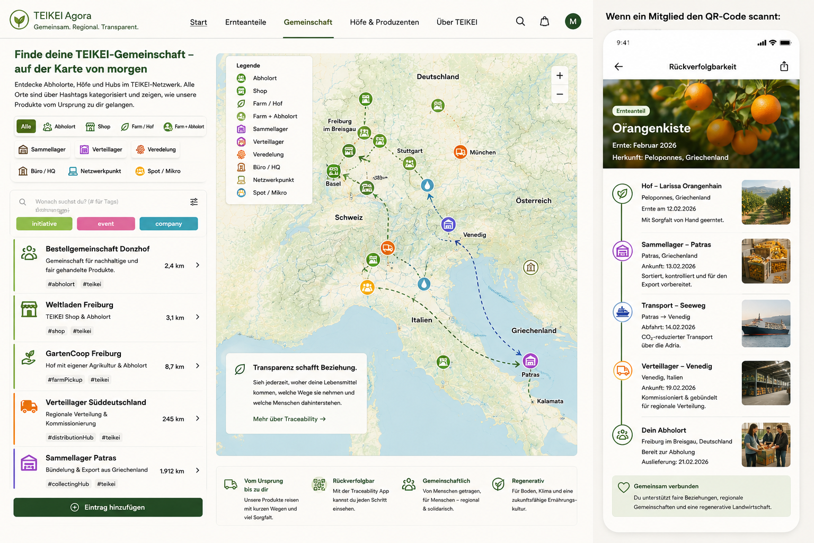Click the ship icon for Transport Seeweg

tap(622, 312)
